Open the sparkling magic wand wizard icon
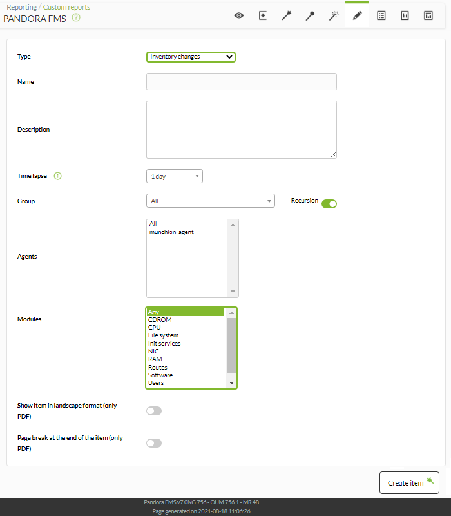Screen dimensions: 451x516 tap(334, 15)
